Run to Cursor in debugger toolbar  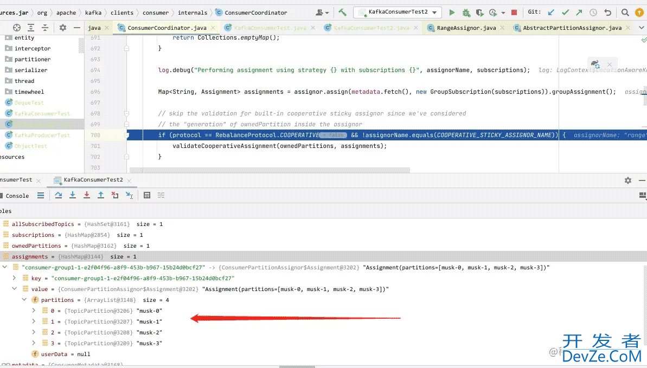[x=129, y=195]
